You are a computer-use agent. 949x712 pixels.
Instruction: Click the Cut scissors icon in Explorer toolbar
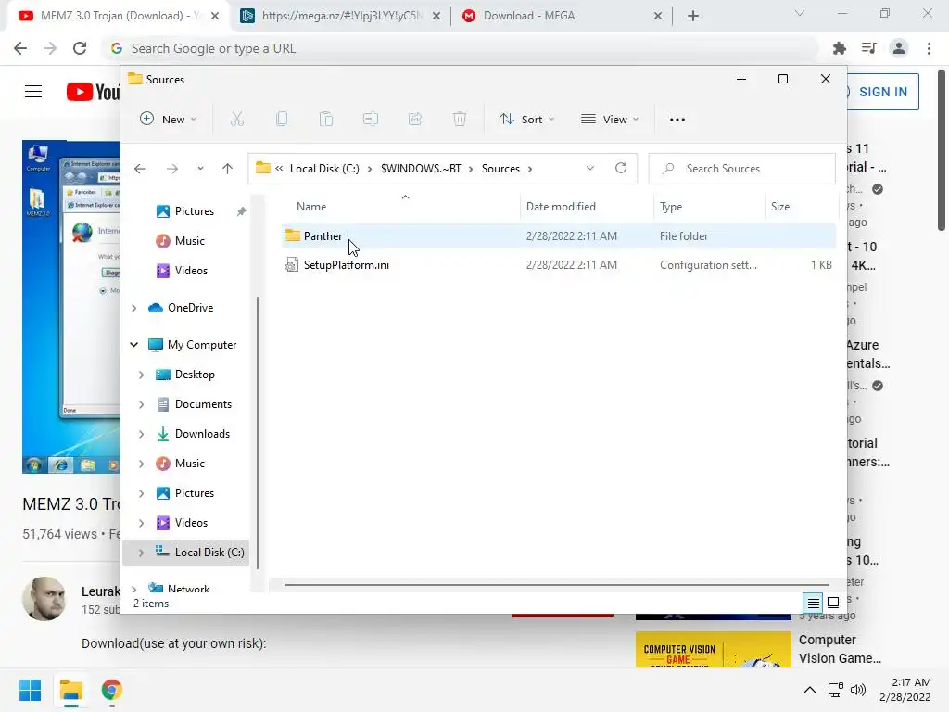tap(237, 120)
